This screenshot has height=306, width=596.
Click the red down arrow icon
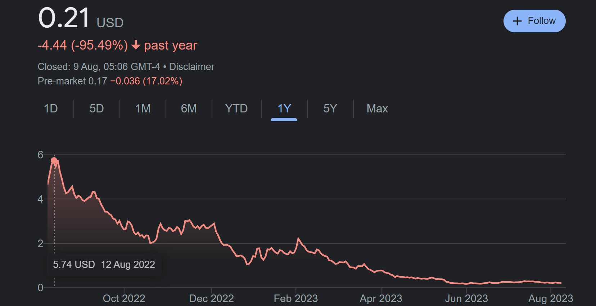click(x=136, y=45)
